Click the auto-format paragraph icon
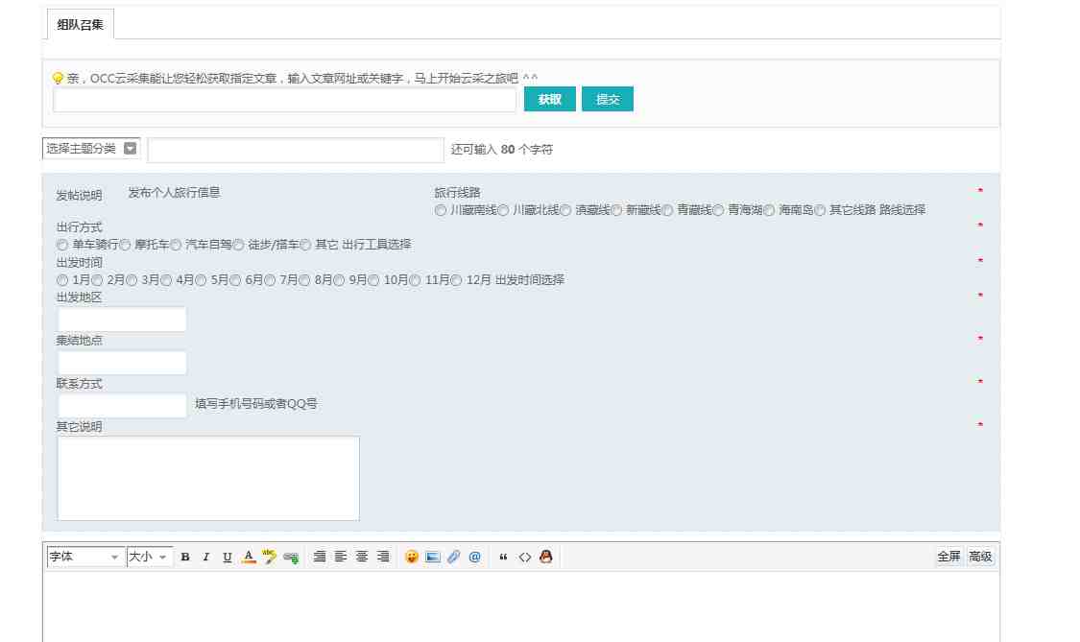Viewport: 1080px width, 642px height. (x=320, y=557)
